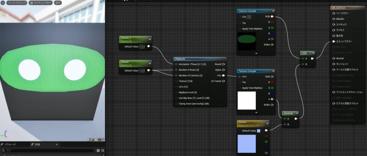Viewport: 367px width, 156px height.
Task: Select the cylinder preview mesh icon
Action: point(90,140)
